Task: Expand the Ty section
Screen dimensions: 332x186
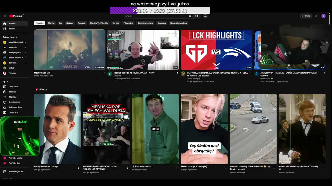Action: [5, 82]
